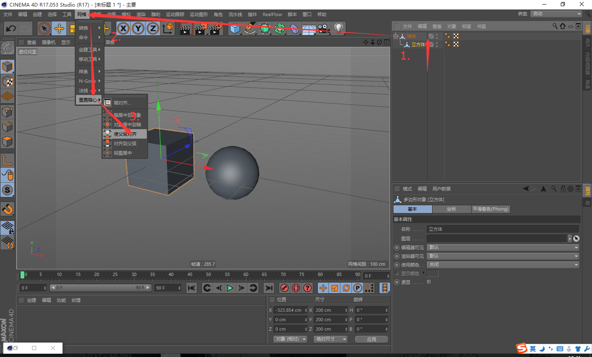Toggle Parameter keyframe recording

[x=358, y=288]
